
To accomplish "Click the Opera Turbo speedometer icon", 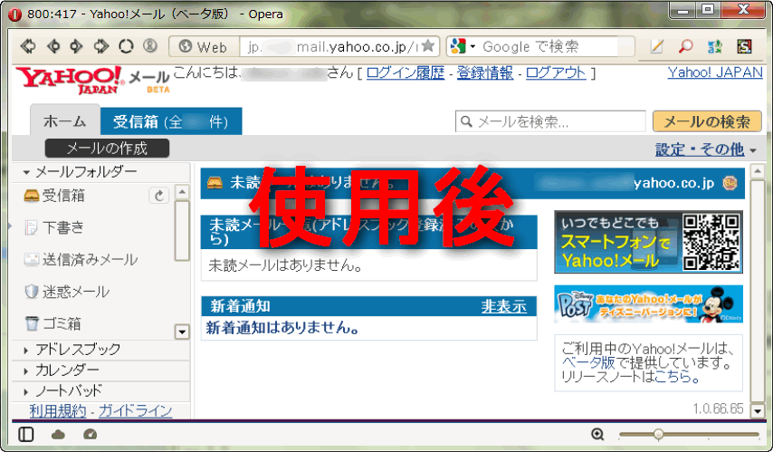I will point(91,435).
